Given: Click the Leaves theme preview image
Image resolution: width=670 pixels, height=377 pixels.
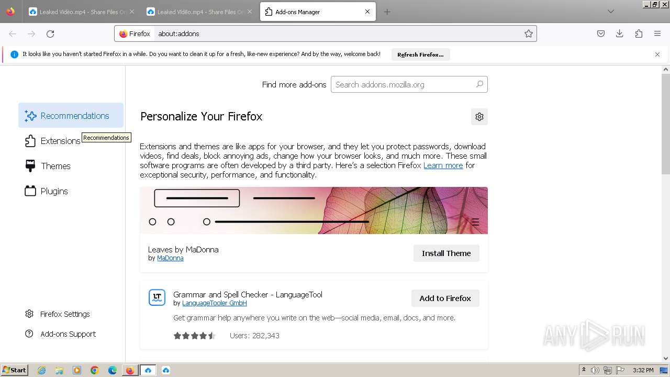Looking at the screenshot, I should pos(314,210).
